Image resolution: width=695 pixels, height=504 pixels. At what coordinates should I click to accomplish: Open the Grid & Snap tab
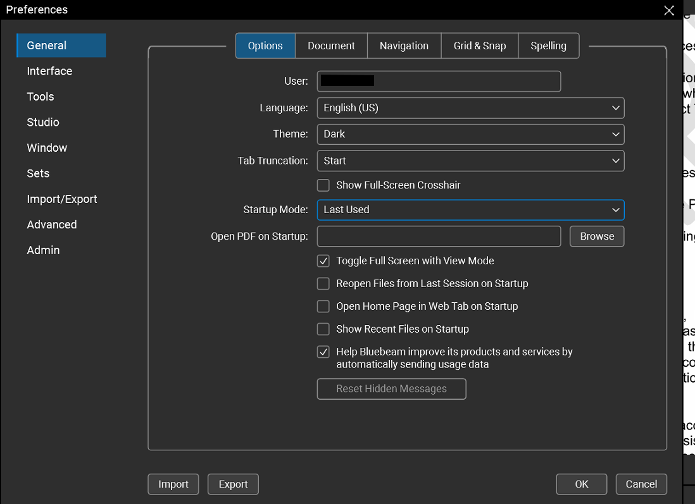tap(479, 46)
